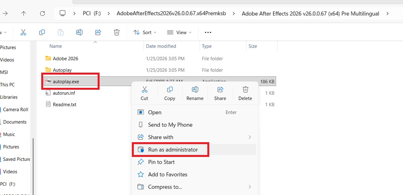Click the Readme.txt file icon
Viewport: 403px width, 195px height.
tap(48, 104)
